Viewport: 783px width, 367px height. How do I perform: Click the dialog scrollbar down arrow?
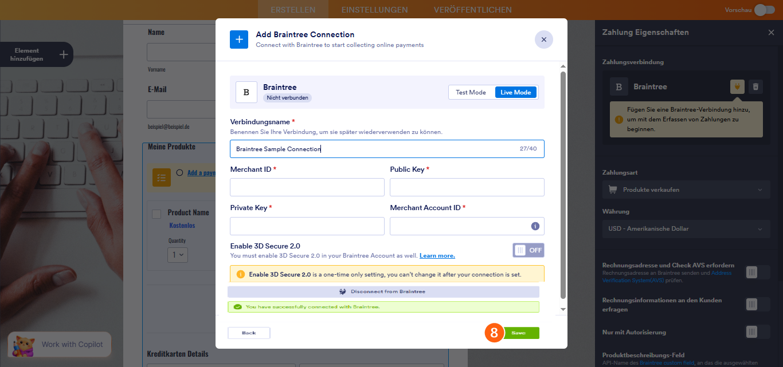[563, 309]
